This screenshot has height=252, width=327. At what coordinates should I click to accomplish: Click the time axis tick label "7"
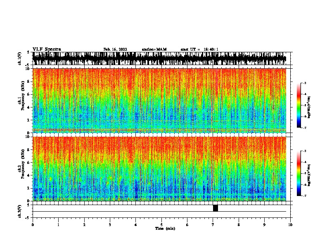tap(213, 224)
